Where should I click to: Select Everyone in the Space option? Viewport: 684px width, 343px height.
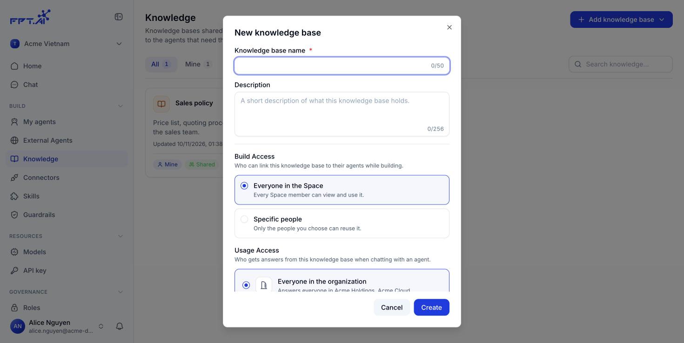pos(342,190)
